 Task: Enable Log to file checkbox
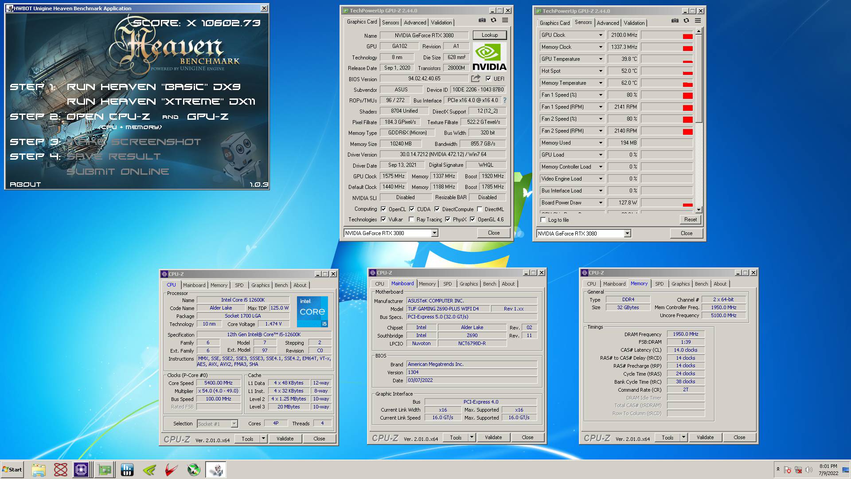(543, 220)
